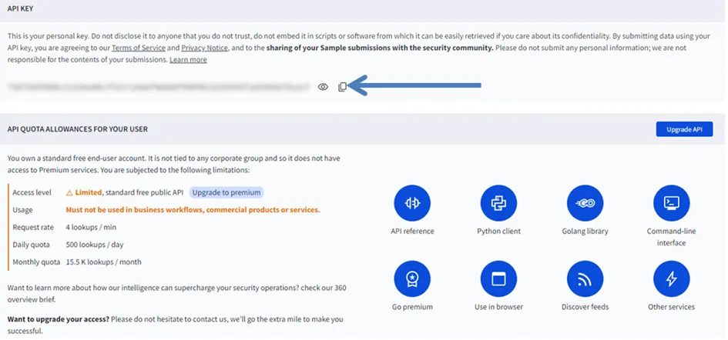Screen dimensions: 728x340
Task: Click the 'Request rate' label
Action: 33,227
